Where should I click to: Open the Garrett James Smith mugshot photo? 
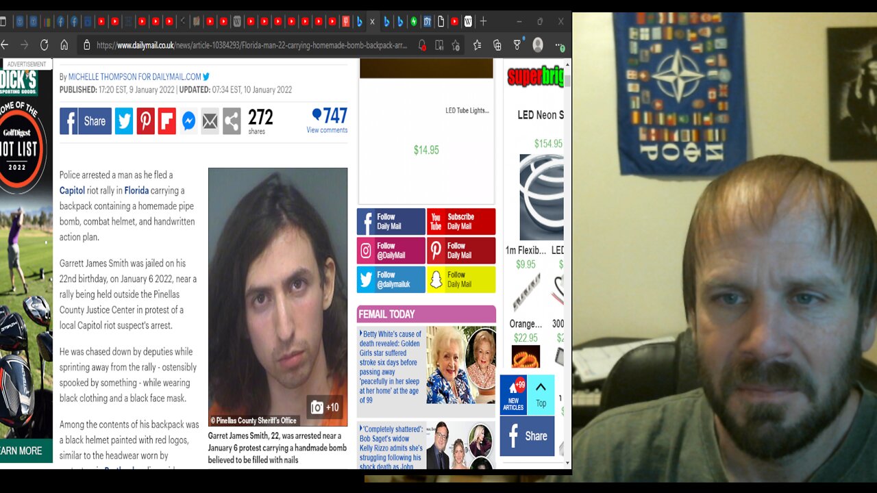[x=277, y=296]
